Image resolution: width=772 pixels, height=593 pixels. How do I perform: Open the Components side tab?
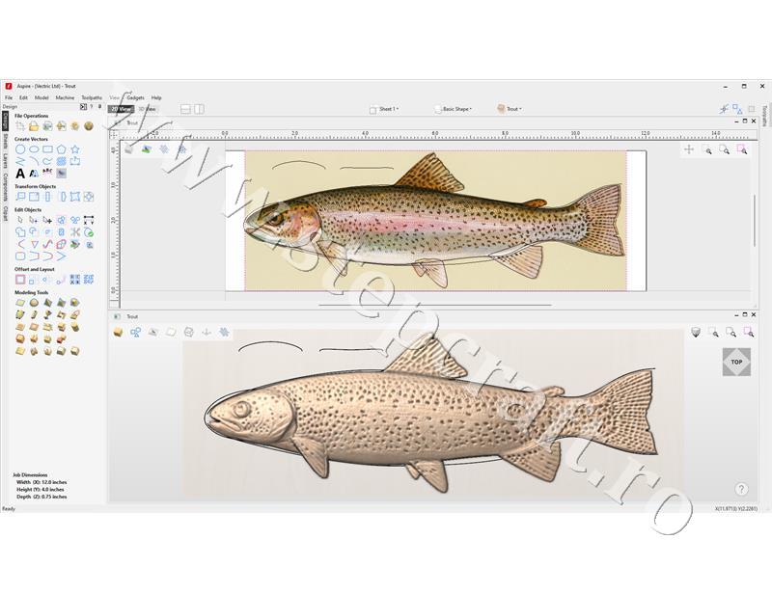pos(5,186)
